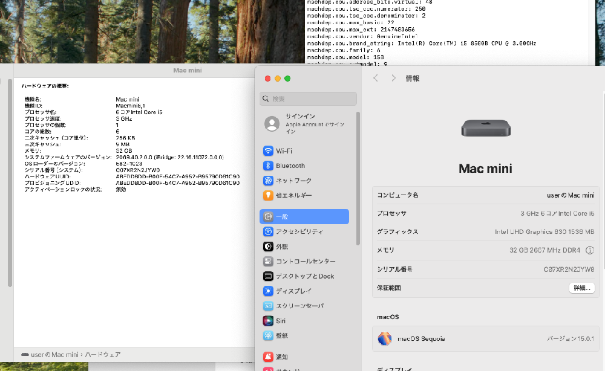Click brand_string line in terminal output
Screen dimensions: 605x371
pyautogui.click(x=422, y=43)
